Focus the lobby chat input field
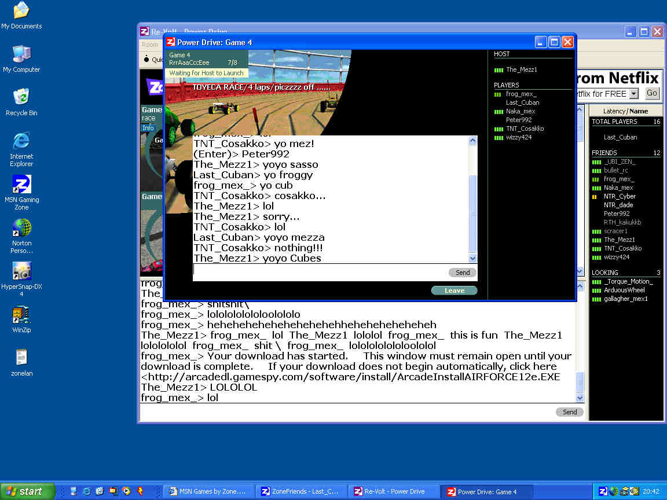667x500 pixels. pos(347,412)
